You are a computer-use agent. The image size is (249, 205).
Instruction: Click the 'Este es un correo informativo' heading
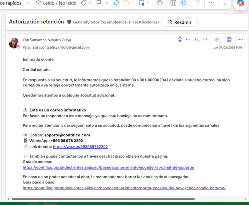coord(58,110)
